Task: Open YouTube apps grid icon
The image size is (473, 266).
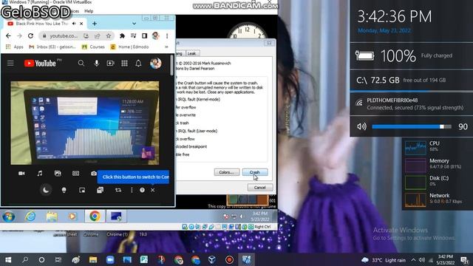Action: [124, 64]
